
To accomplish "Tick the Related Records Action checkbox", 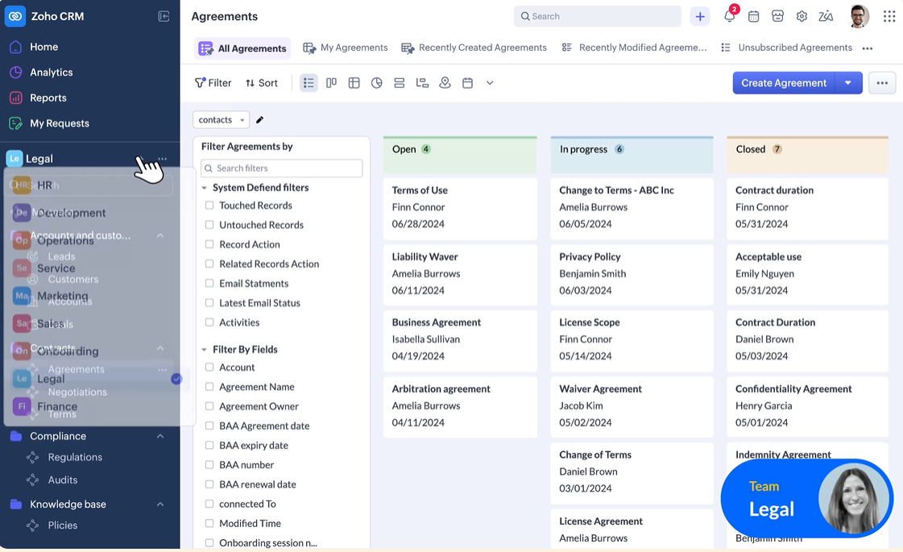I will coord(209,264).
